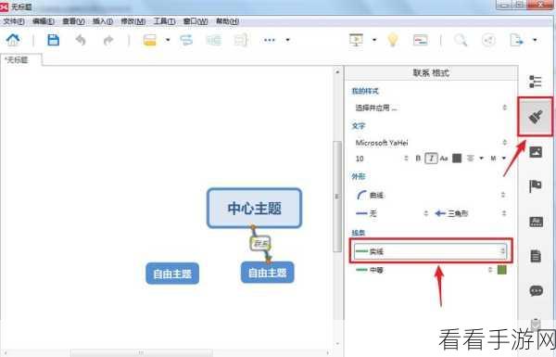
Task: Open the 实线 line pattern dropdown
Action: 431,251
